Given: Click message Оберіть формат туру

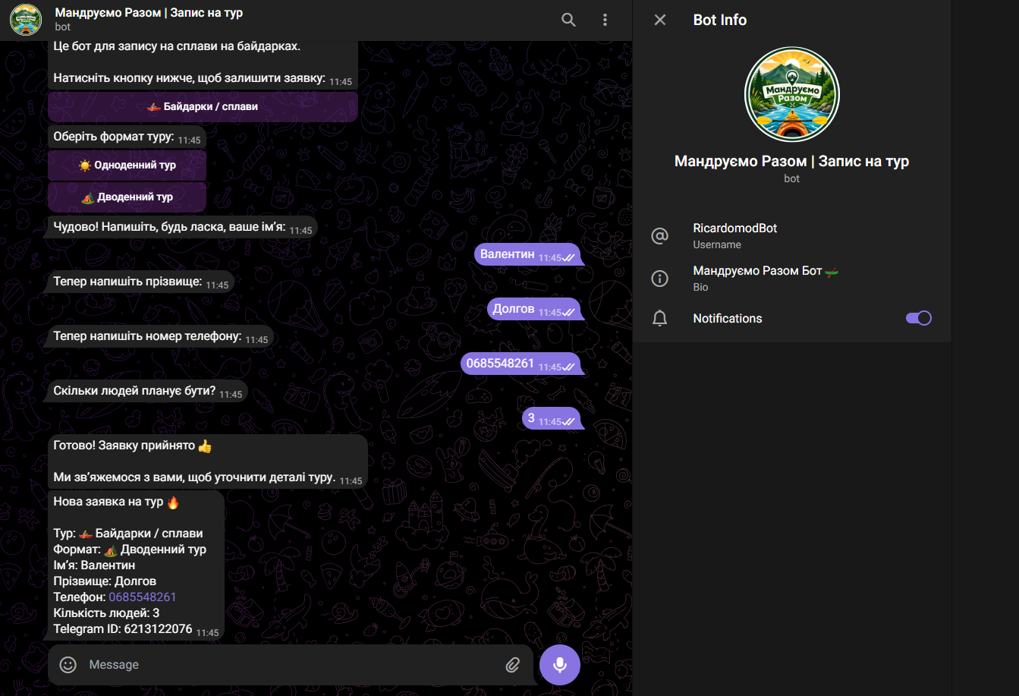Looking at the screenshot, I should pyautogui.click(x=127, y=137).
